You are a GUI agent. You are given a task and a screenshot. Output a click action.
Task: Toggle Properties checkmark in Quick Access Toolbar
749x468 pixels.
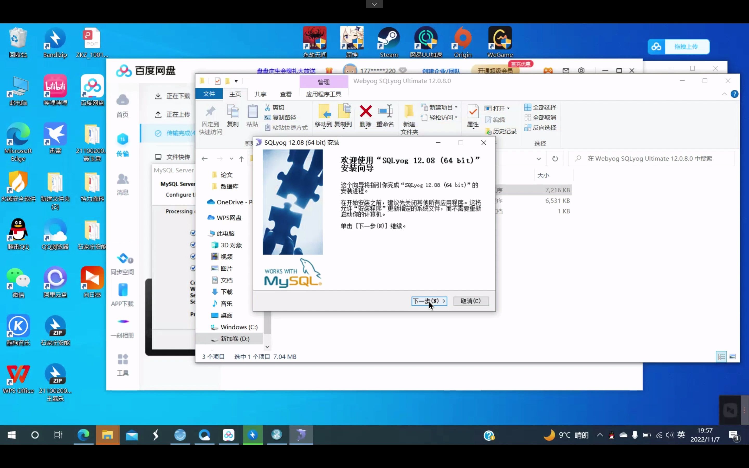[218, 81]
